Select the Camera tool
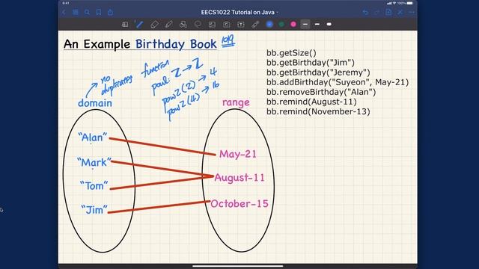Screen dimensions: 479x269 click(226, 24)
